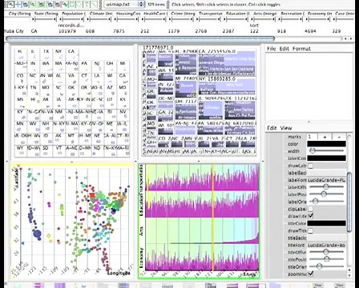Viewport: 359px width, 288px height.
Task: Enable the drawLabel checkbox
Action: click(x=310, y=166)
